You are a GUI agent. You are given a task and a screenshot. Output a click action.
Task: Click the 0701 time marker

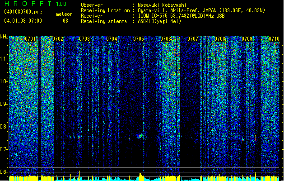30,39
